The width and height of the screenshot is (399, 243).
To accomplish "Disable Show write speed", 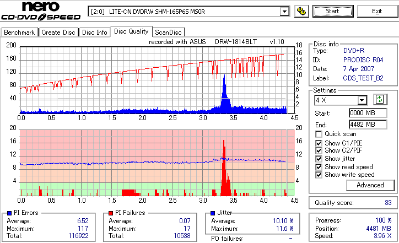I will click(x=319, y=175).
